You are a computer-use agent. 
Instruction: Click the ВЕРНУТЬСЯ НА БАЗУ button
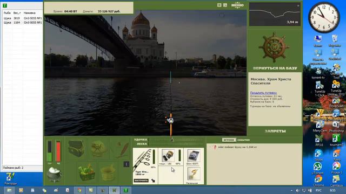click(x=275, y=68)
